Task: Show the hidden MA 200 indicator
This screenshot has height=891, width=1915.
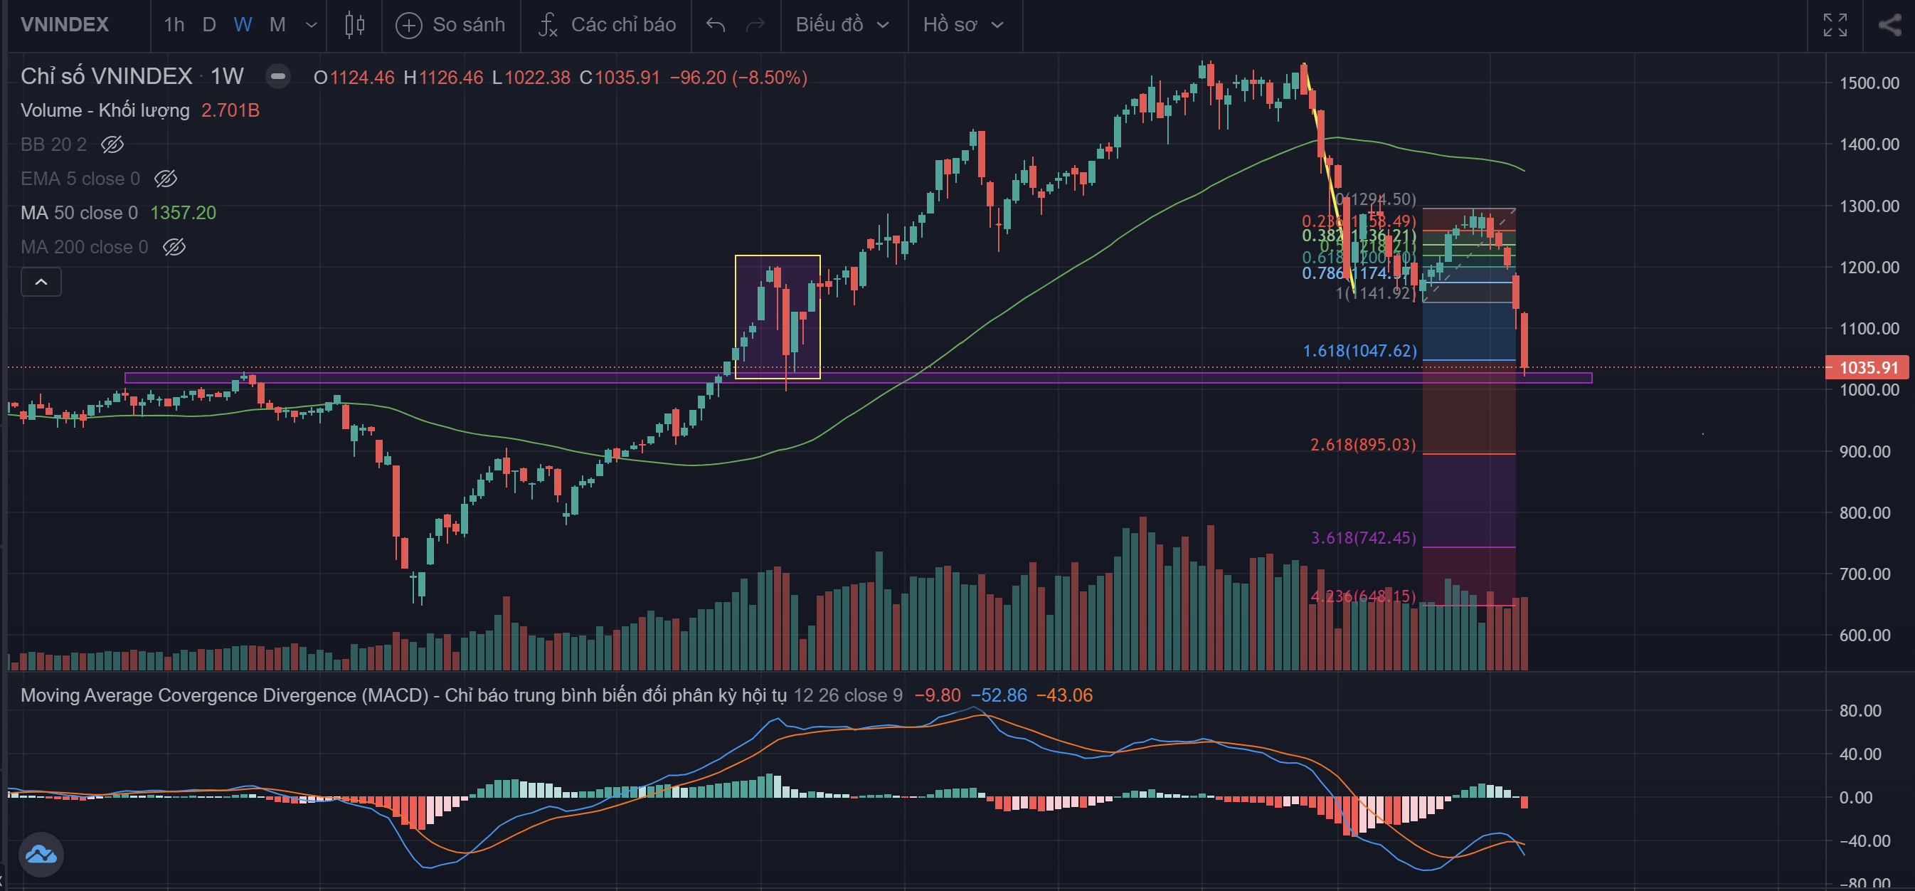Action: click(x=174, y=247)
